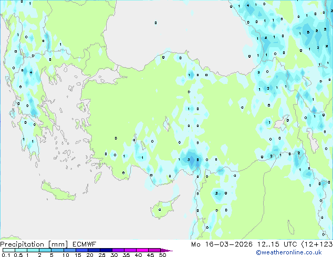Viewport: 333px width, 257px height.
Task: Click the 'Mo 16-03-2026' date text
Action: (222, 244)
